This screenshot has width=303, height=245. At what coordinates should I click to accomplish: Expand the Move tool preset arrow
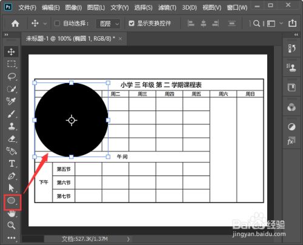pos(45,24)
